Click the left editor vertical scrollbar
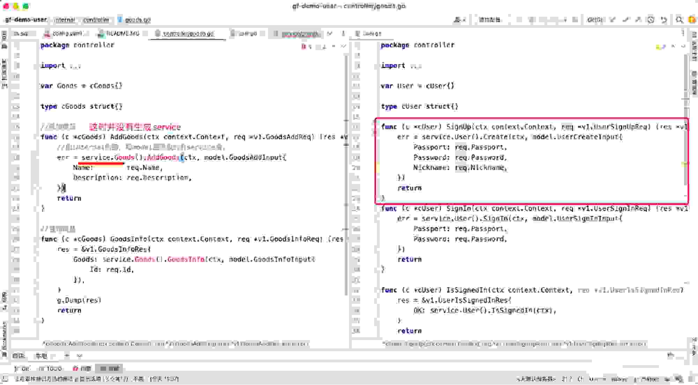698x385 pixels. click(346, 174)
